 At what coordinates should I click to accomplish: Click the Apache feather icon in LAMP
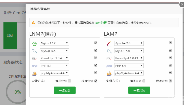109,44
